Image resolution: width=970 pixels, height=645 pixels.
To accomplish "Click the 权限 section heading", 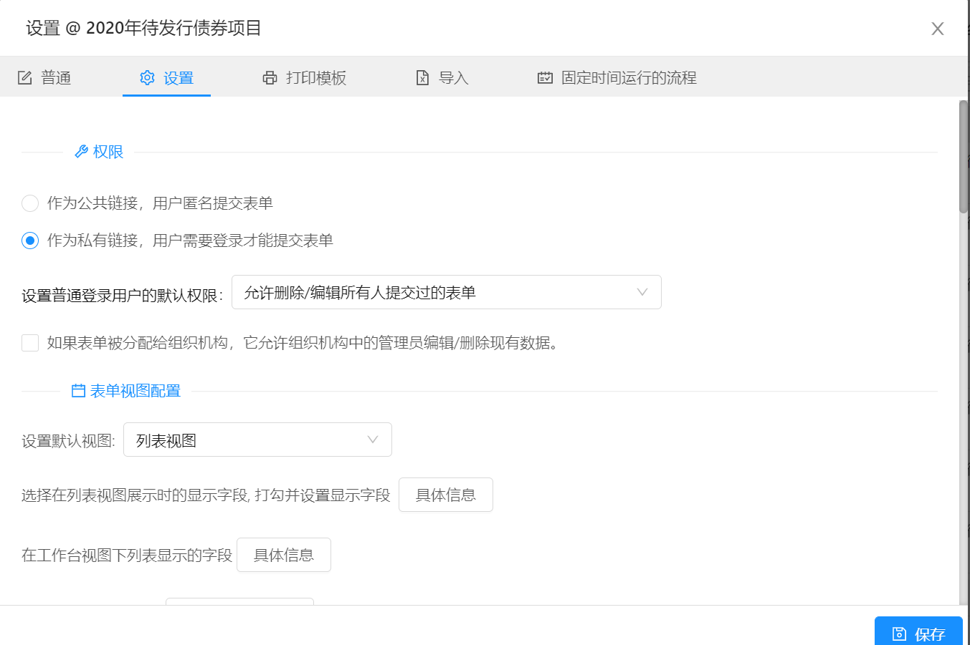I will [108, 152].
